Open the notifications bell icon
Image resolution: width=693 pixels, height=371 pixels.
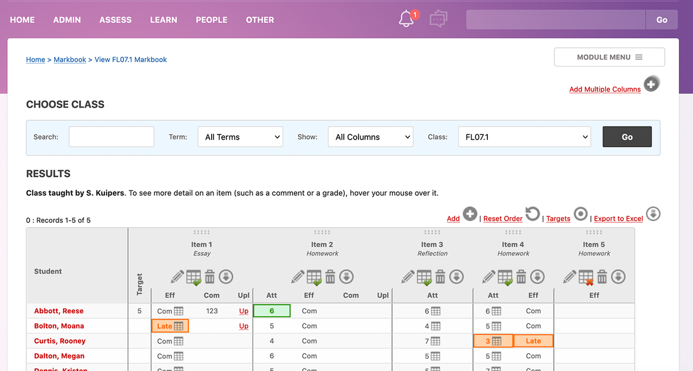click(407, 19)
